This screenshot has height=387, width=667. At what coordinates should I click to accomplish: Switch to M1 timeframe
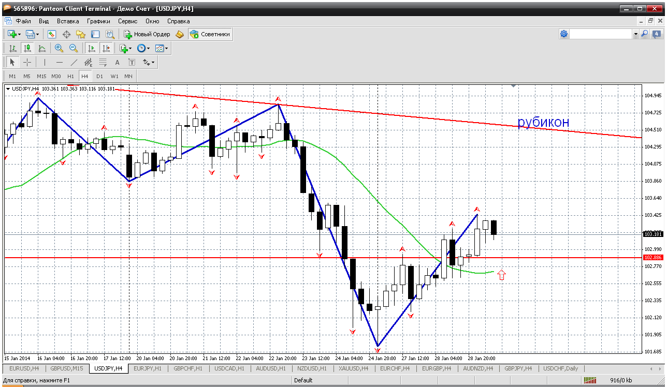(12, 76)
